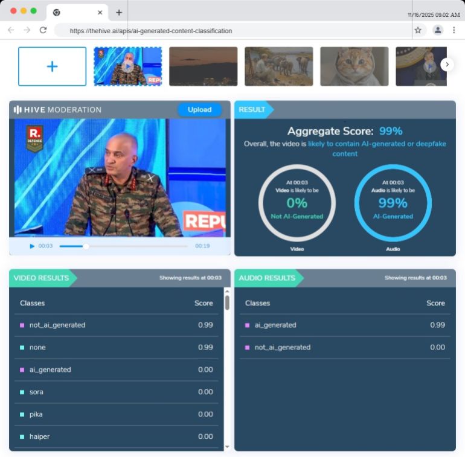
Task: Show next samples with the right chevron
Action: click(447, 65)
